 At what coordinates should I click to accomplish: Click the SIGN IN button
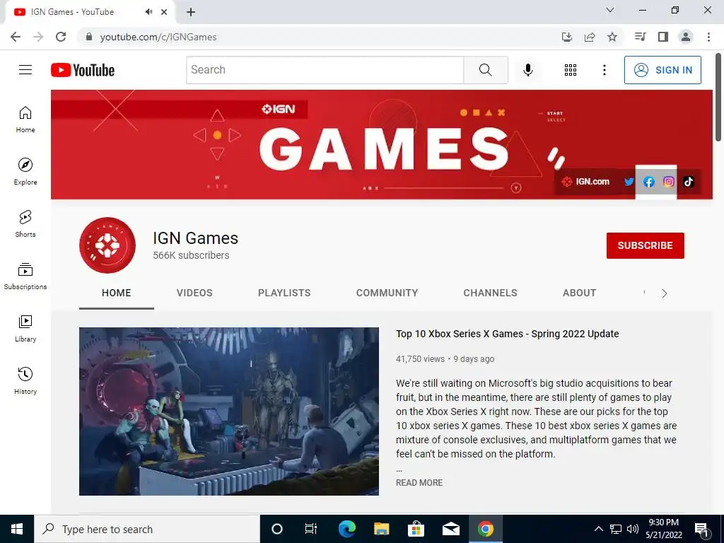click(662, 70)
